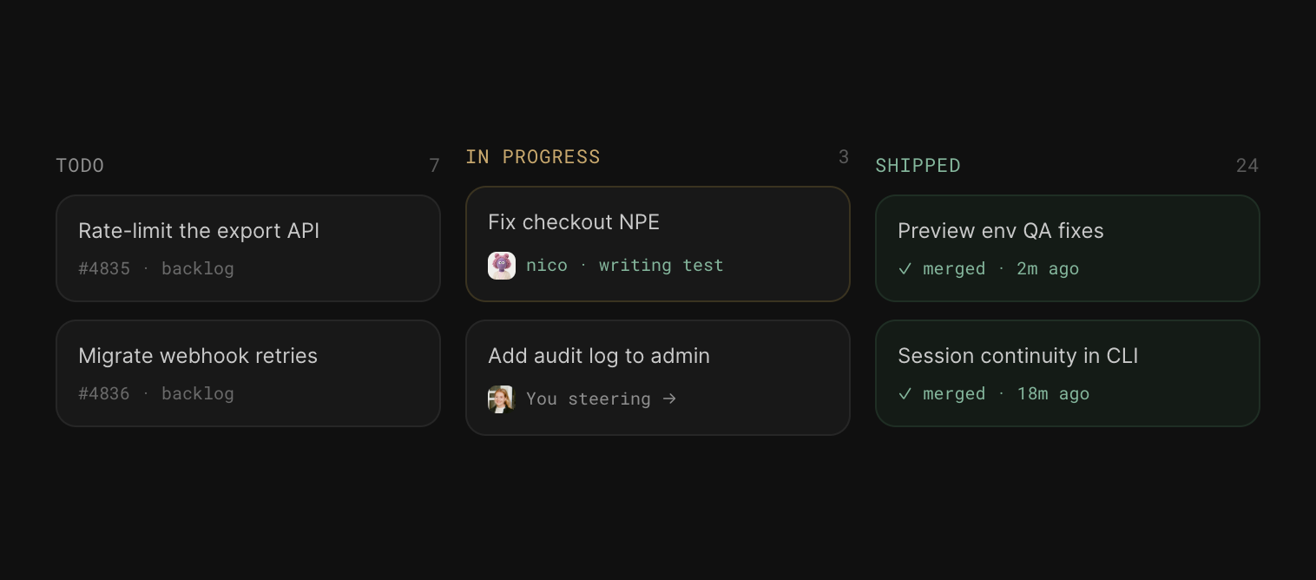The image size is (1316, 580).
Task: Click the You steering link
Action: 589,399
